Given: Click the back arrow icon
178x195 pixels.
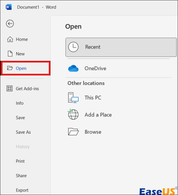Looking at the screenshot, I should click(10, 24).
